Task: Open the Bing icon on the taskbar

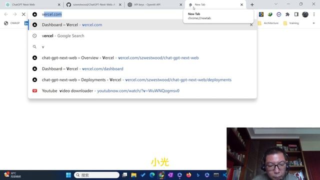Action: tap(198, 175)
